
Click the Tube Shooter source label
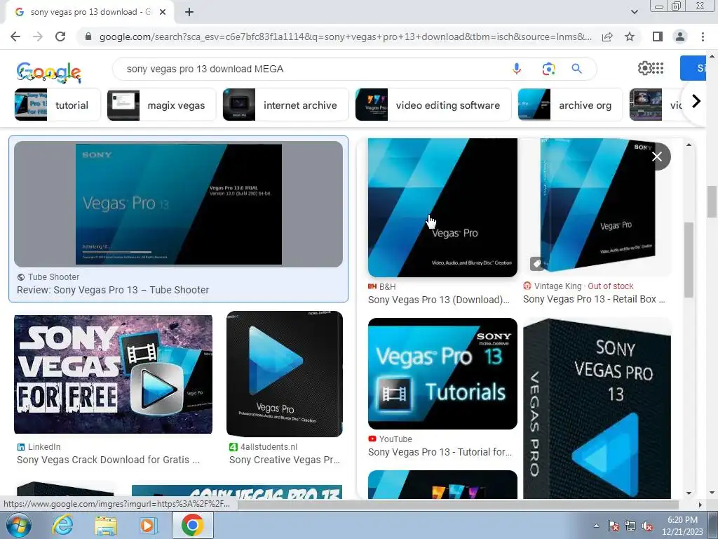click(53, 277)
